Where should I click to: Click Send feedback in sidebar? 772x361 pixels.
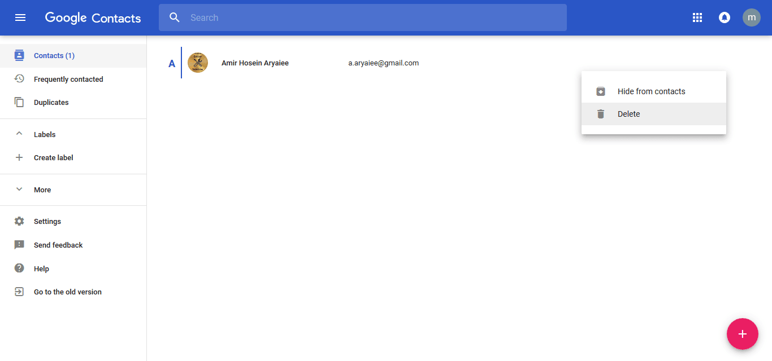58,245
